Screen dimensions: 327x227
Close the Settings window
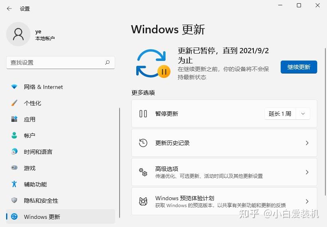pyautogui.click(x=318, y=5)
